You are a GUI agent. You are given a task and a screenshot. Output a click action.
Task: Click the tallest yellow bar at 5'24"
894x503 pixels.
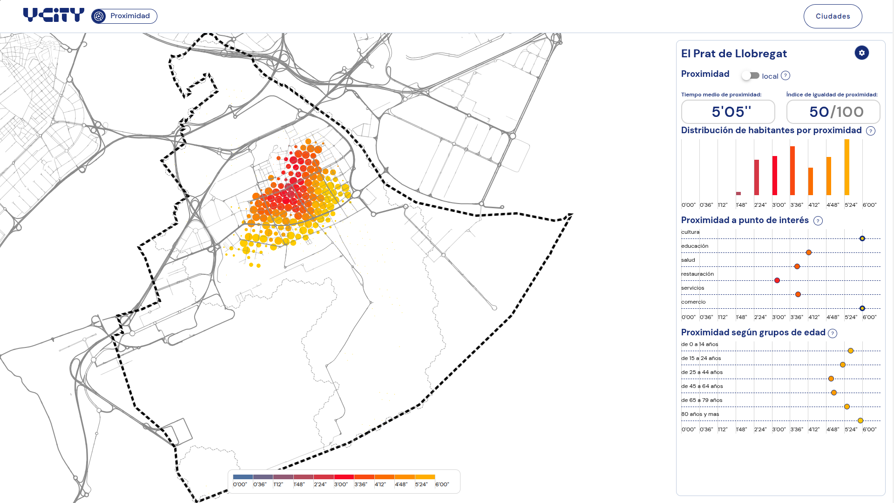(847, 167)
